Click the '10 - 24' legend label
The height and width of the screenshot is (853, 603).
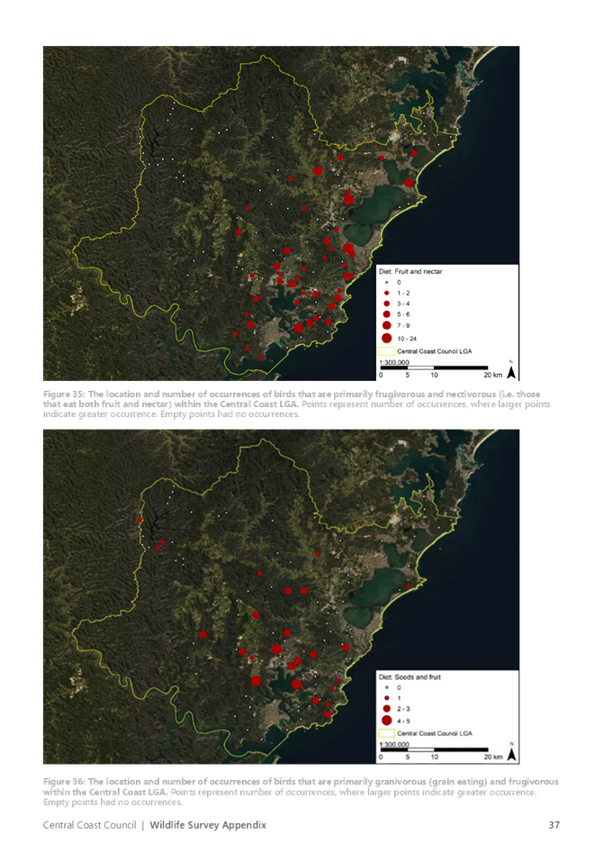tap(407, 339)
